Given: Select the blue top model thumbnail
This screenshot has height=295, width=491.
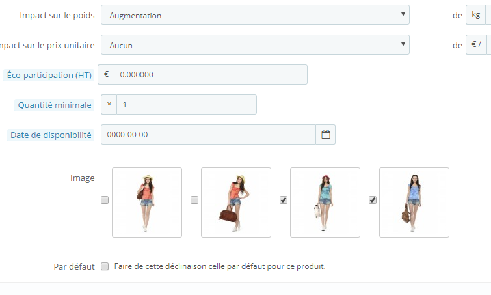Looking at the screenshot, I should point(414,203).
